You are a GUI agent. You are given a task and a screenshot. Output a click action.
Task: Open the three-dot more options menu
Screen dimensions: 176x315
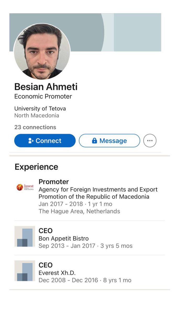(x=150, y=141)
